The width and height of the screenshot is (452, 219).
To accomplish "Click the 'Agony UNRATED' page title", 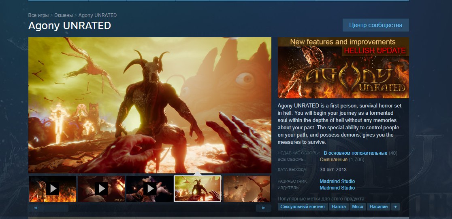I will tap(70, 25).
